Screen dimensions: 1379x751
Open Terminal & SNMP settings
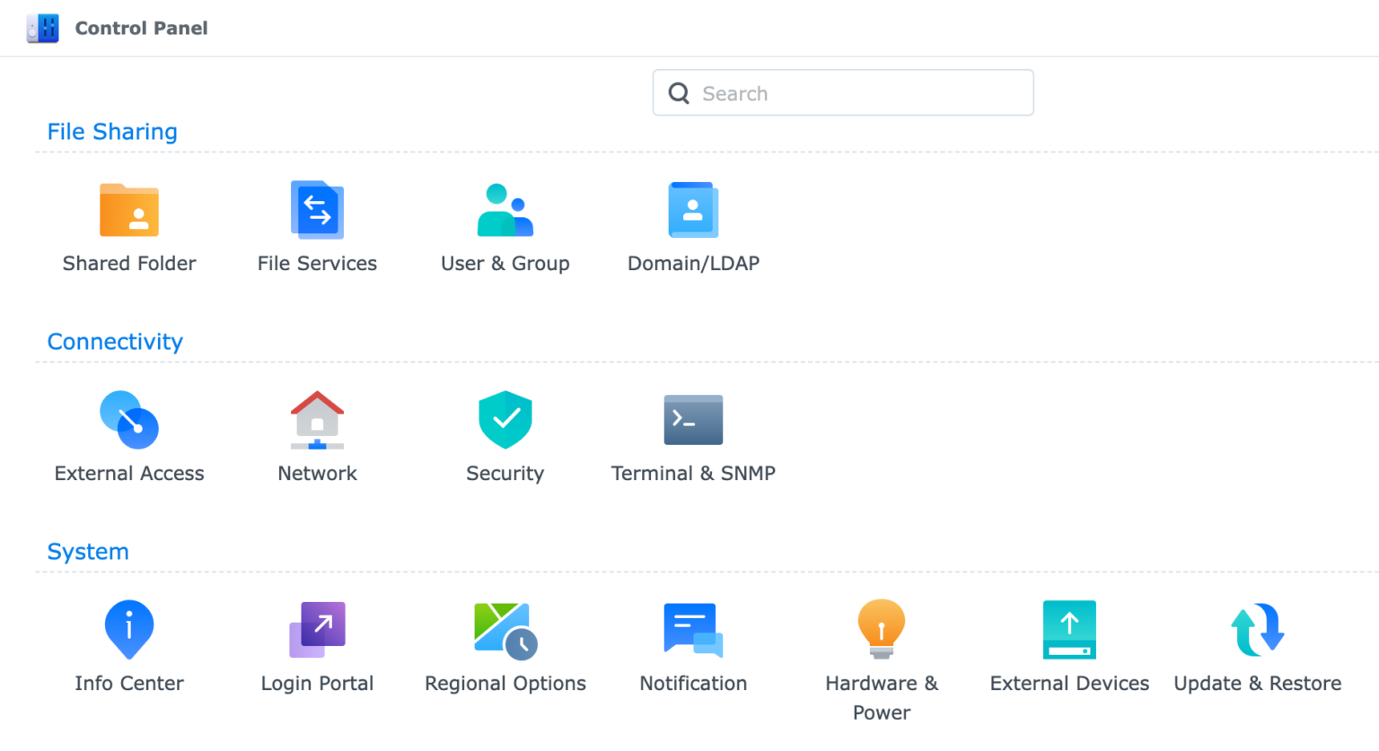click(x=693, y=420)
